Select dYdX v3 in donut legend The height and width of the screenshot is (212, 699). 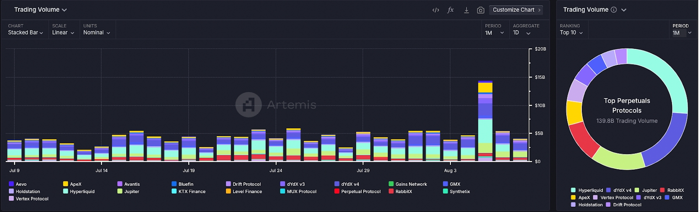click(649, 198)
